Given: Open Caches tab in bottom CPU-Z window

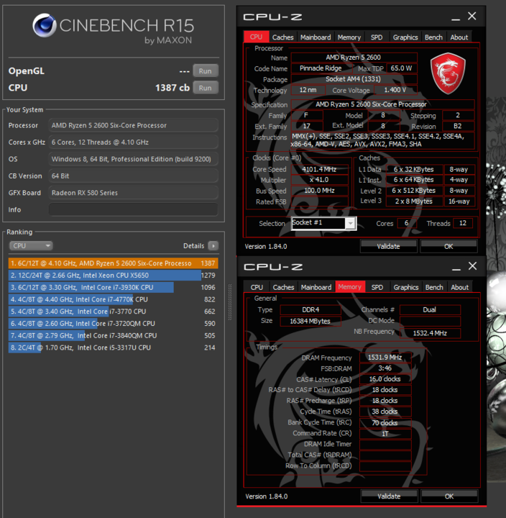Looking at the screenshot, I should tap(283, 287).
